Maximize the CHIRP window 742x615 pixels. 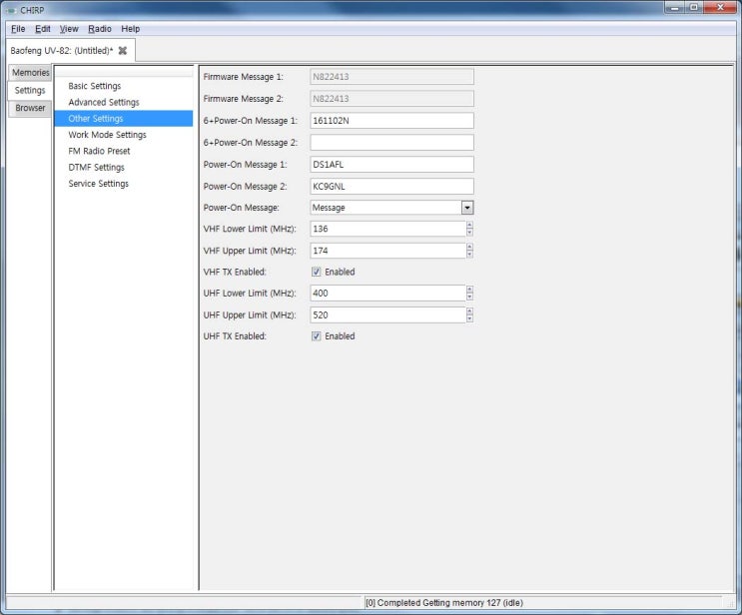[694, 7]
